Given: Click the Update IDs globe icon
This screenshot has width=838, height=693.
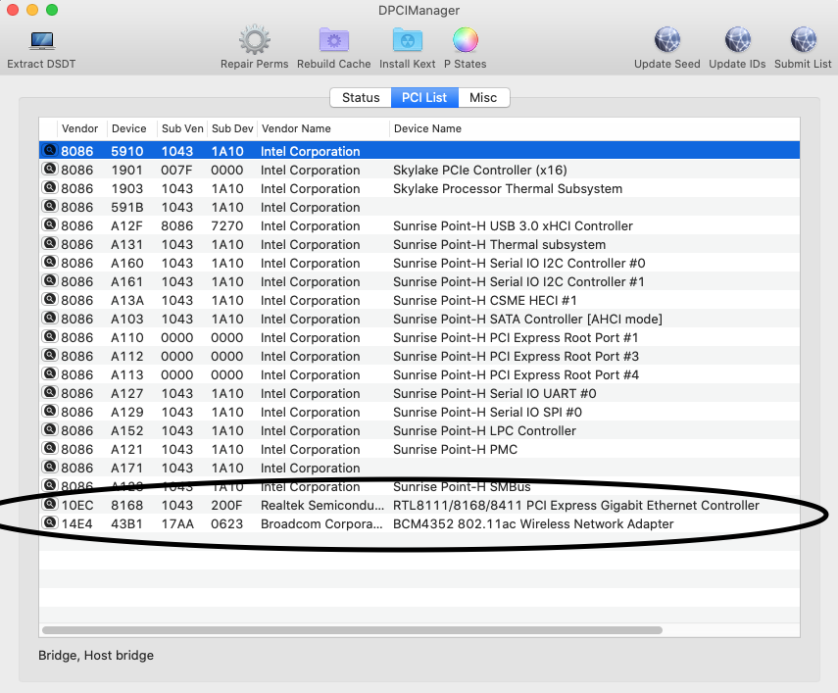Looking at the screenshot, I should pos(737,41).
